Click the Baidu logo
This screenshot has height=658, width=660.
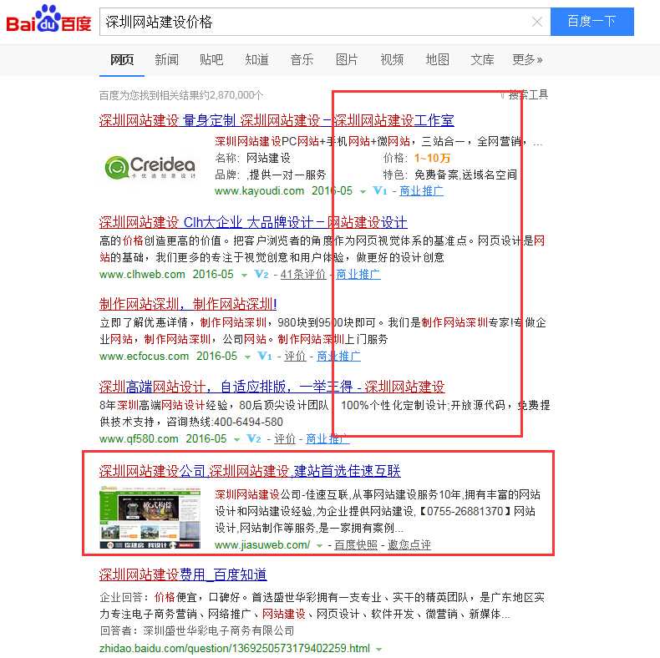click(x=48, y=19)
